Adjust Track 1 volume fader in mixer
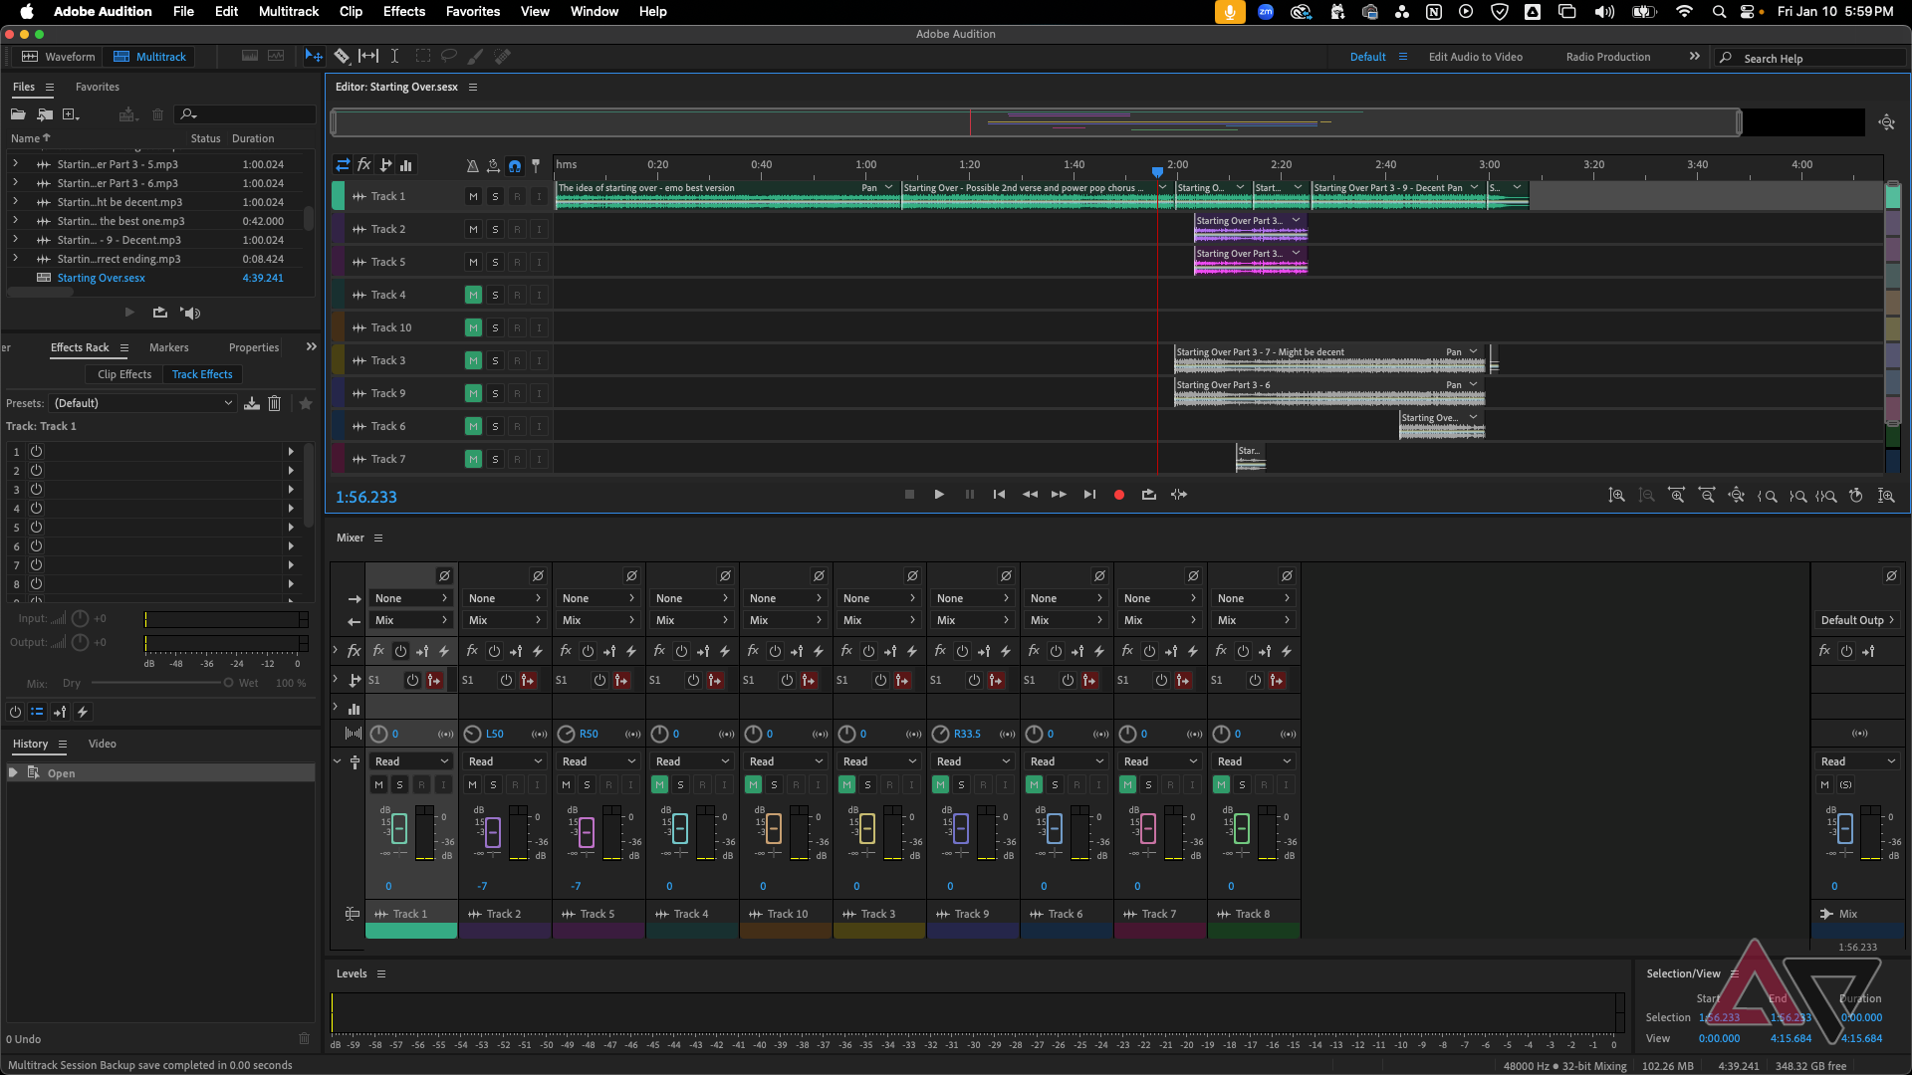The width and height of the screenshot is (1912, 1075). [399, 828]
